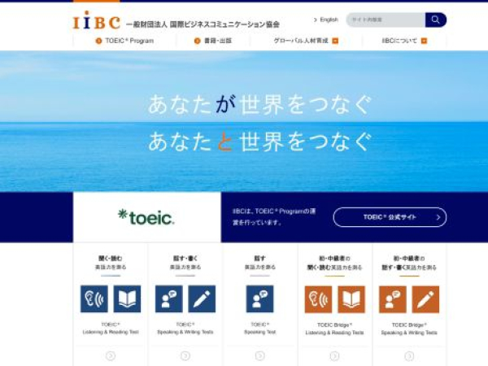488x366 pixels.
Task: Click 一般財団法人 国際ビジネスコミュニケーション協会 title
Action: click(203, 24)
